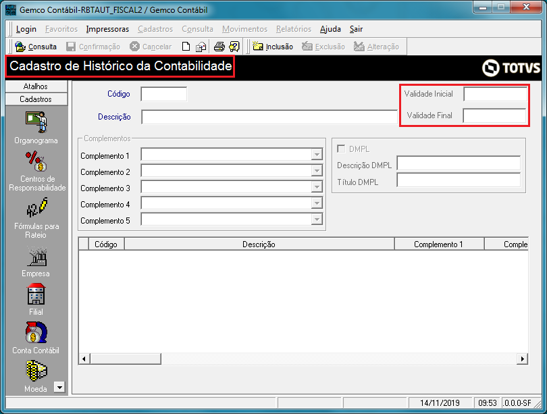This screenshot has height=414, width=547.
Task: Open the Favoritos menu
Action: pyautogui.click(x=61, y=29)
